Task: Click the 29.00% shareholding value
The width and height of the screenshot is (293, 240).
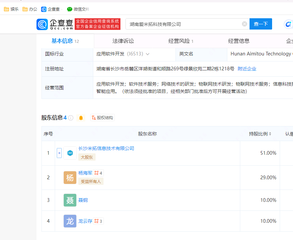Action: (268, 178)
